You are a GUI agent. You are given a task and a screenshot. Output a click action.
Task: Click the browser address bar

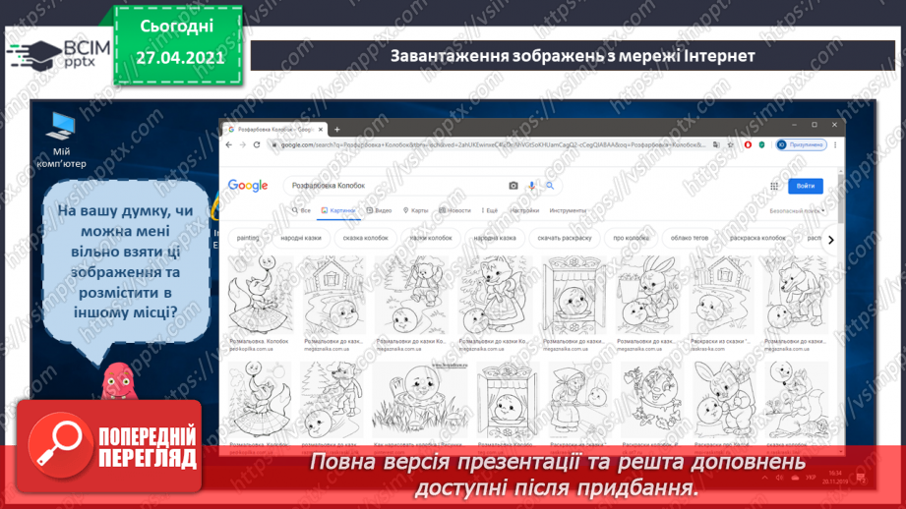click(x=491, y=144)
